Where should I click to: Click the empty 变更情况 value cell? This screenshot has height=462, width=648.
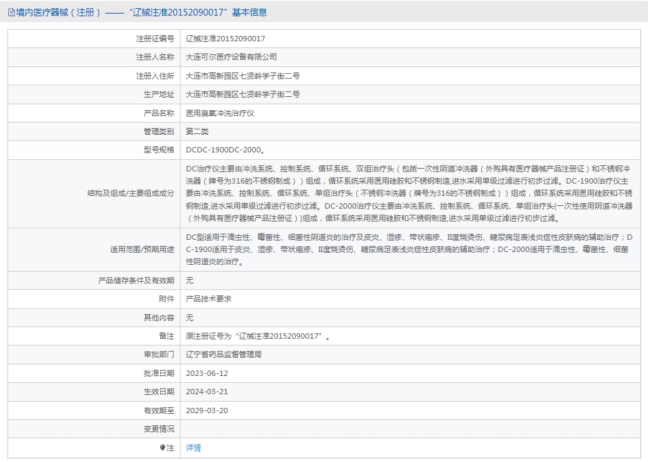click(x=407, y=429)
